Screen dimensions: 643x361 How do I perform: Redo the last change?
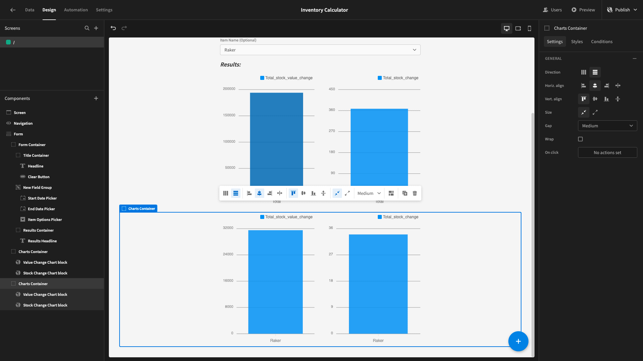tap(124, 28)
